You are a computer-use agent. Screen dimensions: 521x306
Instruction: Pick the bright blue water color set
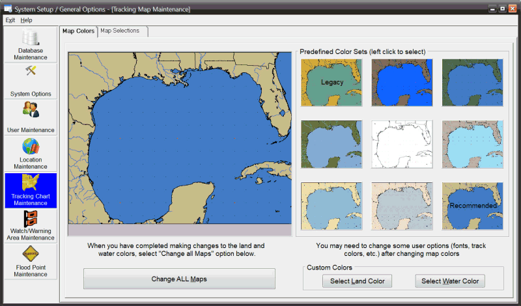point(402,83)
